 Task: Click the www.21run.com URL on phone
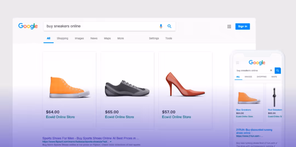pyautogui.click(x=249, y=136)
